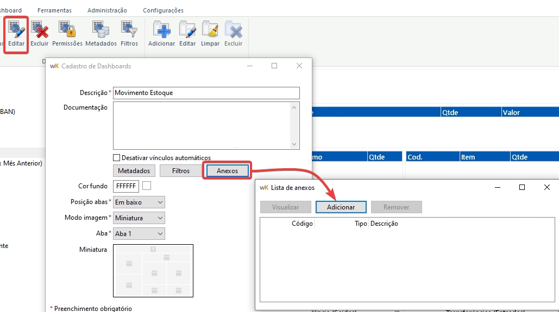Screen dimensions: 559x312
Task: Switch to the Configurações menu
Action: 163,10
